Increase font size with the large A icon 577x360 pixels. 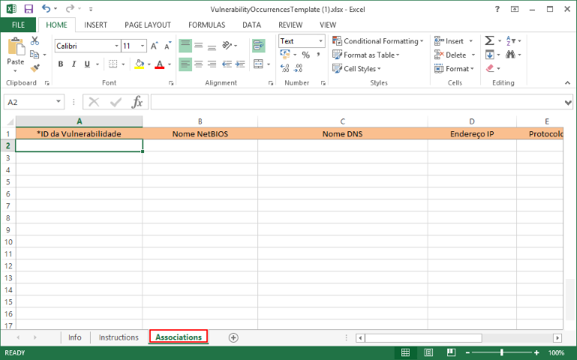click(x=154, y=46)
